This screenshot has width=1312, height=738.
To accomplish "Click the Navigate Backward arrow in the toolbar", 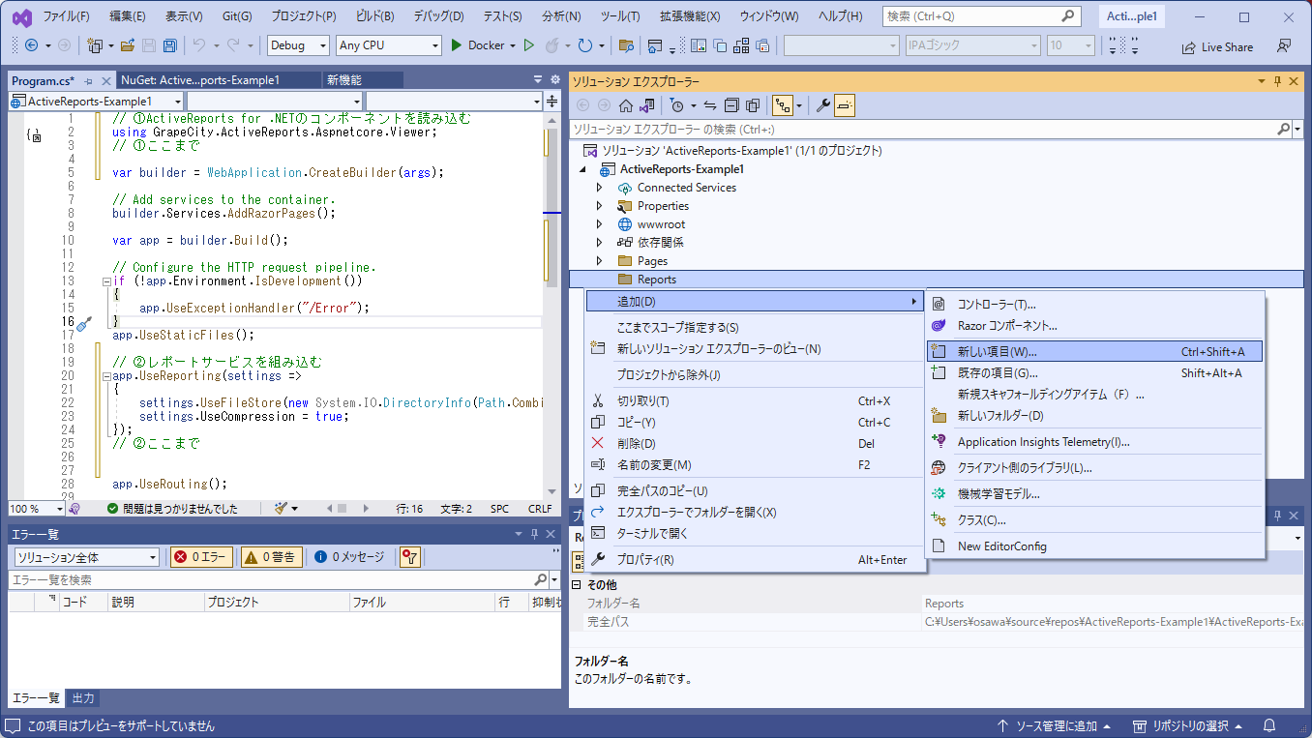I will tap(31, 45).
